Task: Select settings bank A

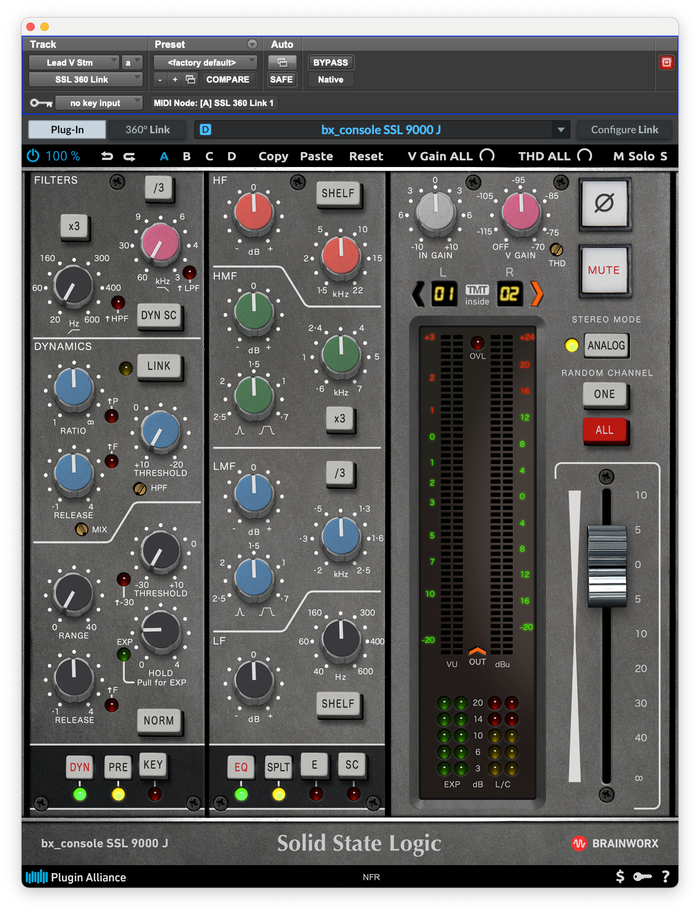Action: click(164, 156)
